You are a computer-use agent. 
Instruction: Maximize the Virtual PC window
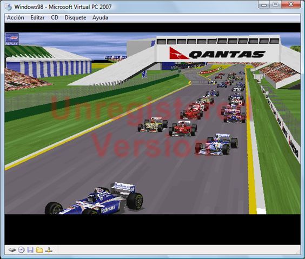[275, 4]
